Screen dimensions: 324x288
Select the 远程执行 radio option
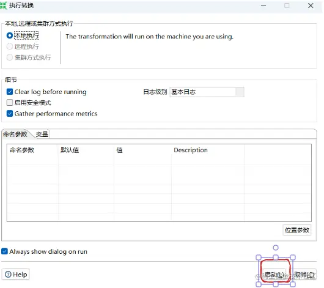[10, 46]
